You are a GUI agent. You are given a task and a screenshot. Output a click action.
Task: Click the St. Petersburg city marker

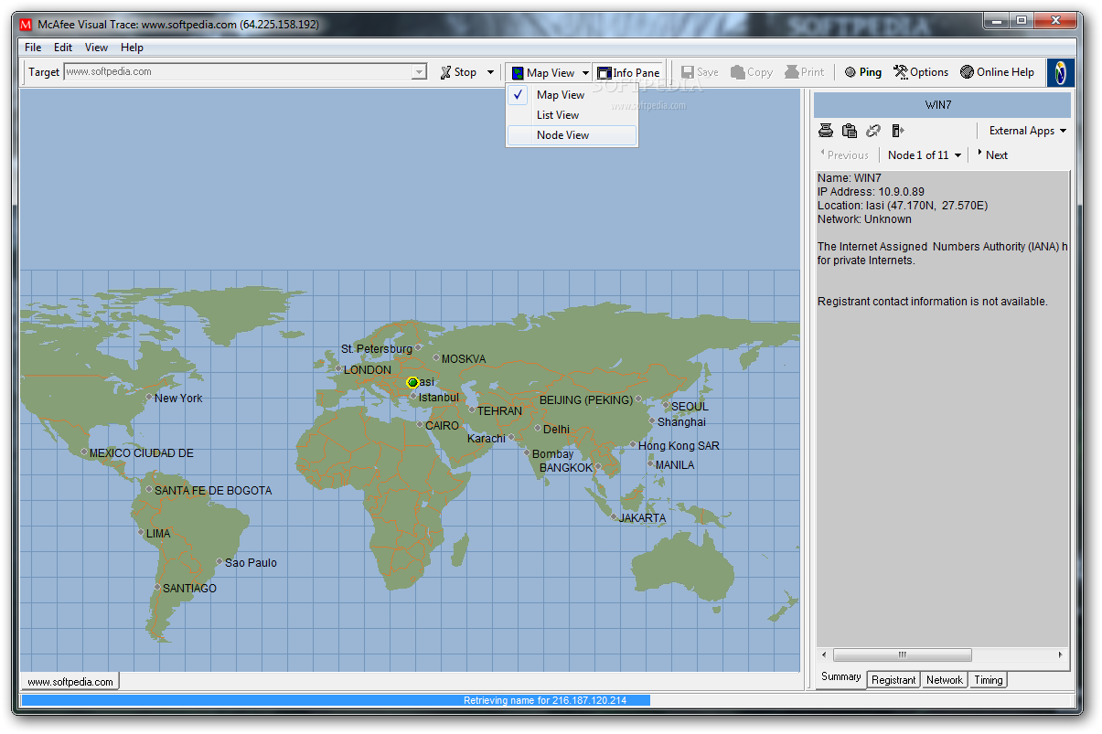click(x=418, y=347)
